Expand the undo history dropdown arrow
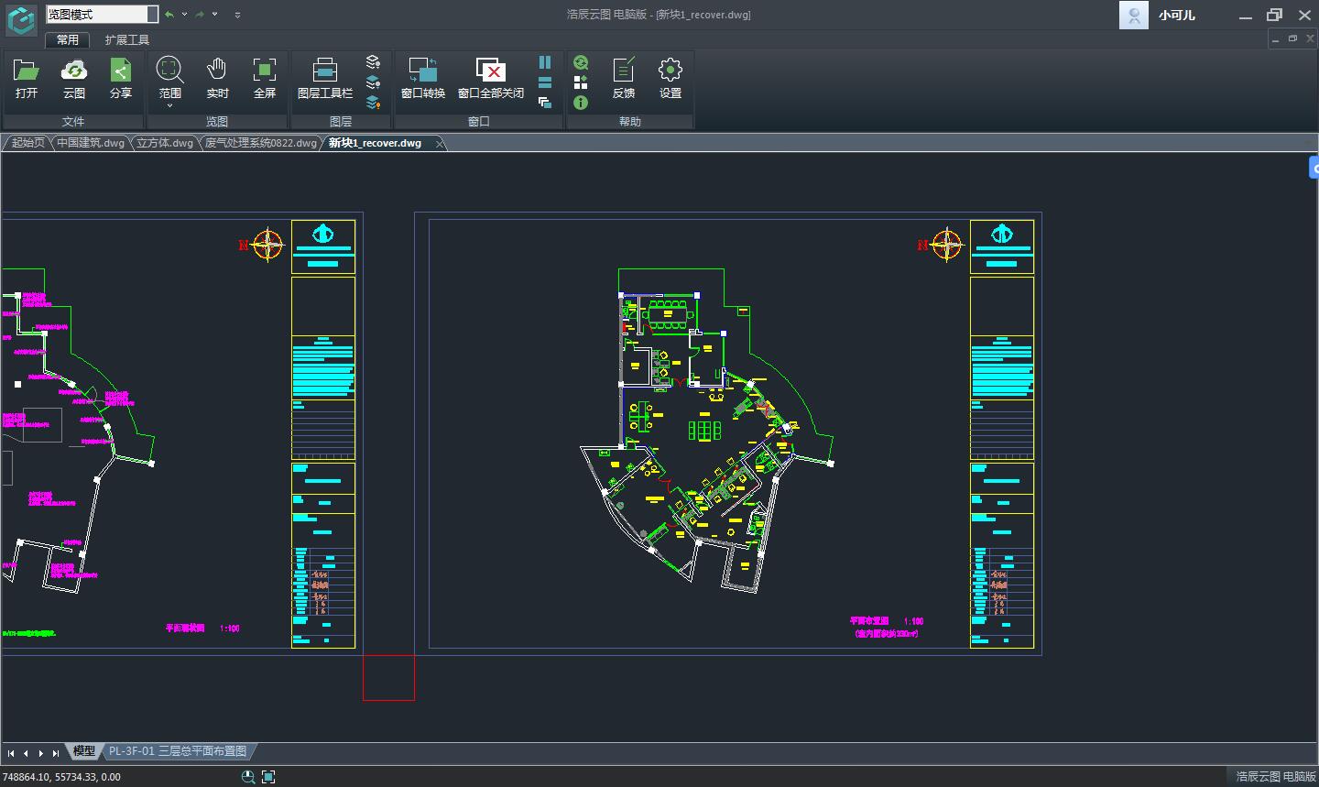The width and height of the screenshot is (1319, 787). coord(184,15)
